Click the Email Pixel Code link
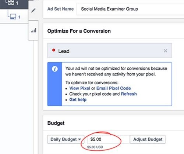 (x=114, y=88)
